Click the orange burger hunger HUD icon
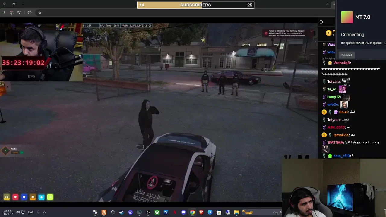 pos(33,197)
